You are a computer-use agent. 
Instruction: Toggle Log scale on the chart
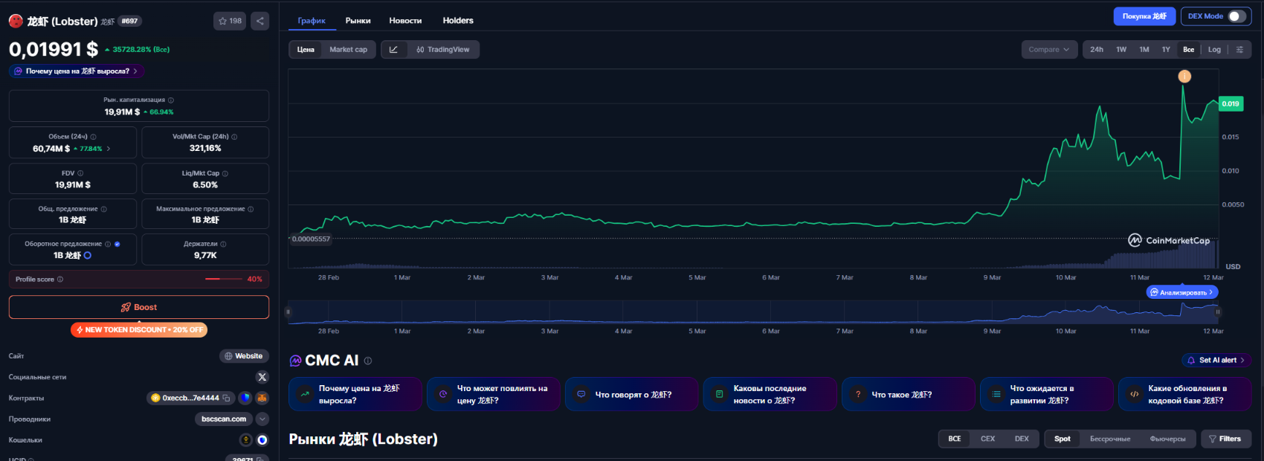[x=1214, y=50]
